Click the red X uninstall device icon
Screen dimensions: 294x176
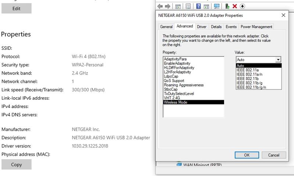pyautogui.click(x=234, y=6)
